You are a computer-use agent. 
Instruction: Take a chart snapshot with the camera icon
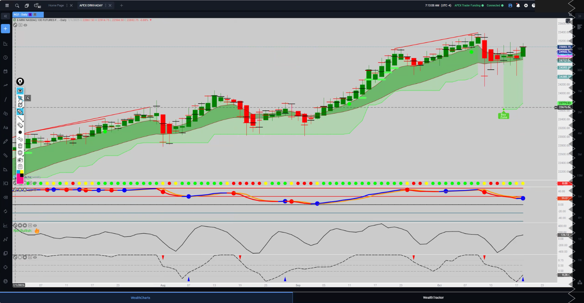click(x=20, y=160)
